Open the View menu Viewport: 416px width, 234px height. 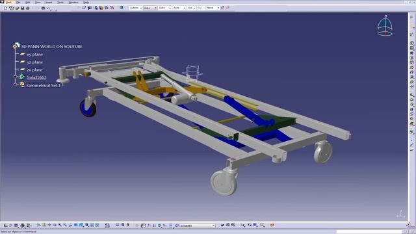(x=38, y=2)
